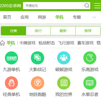Screen dimensions: 101x101
Task: Open the 赛车游戏 category link
Action: pos(85,43)
